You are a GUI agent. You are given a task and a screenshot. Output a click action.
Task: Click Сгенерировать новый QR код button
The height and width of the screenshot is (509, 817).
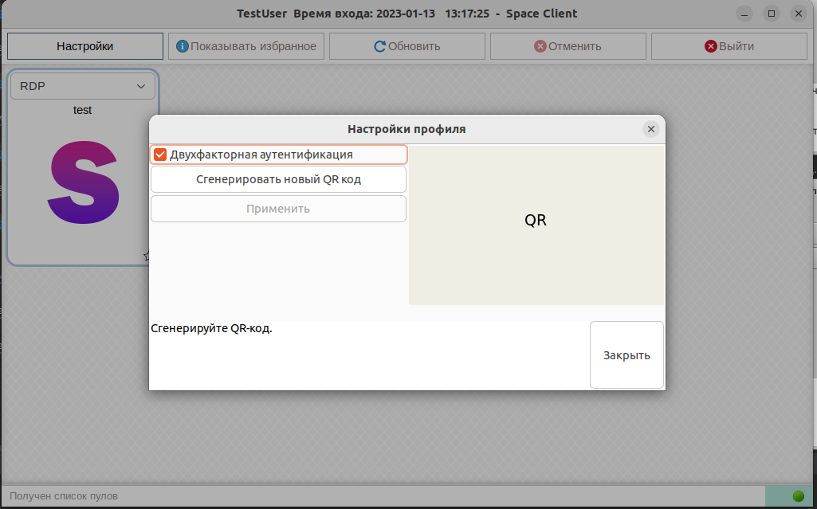coord(278,179)
